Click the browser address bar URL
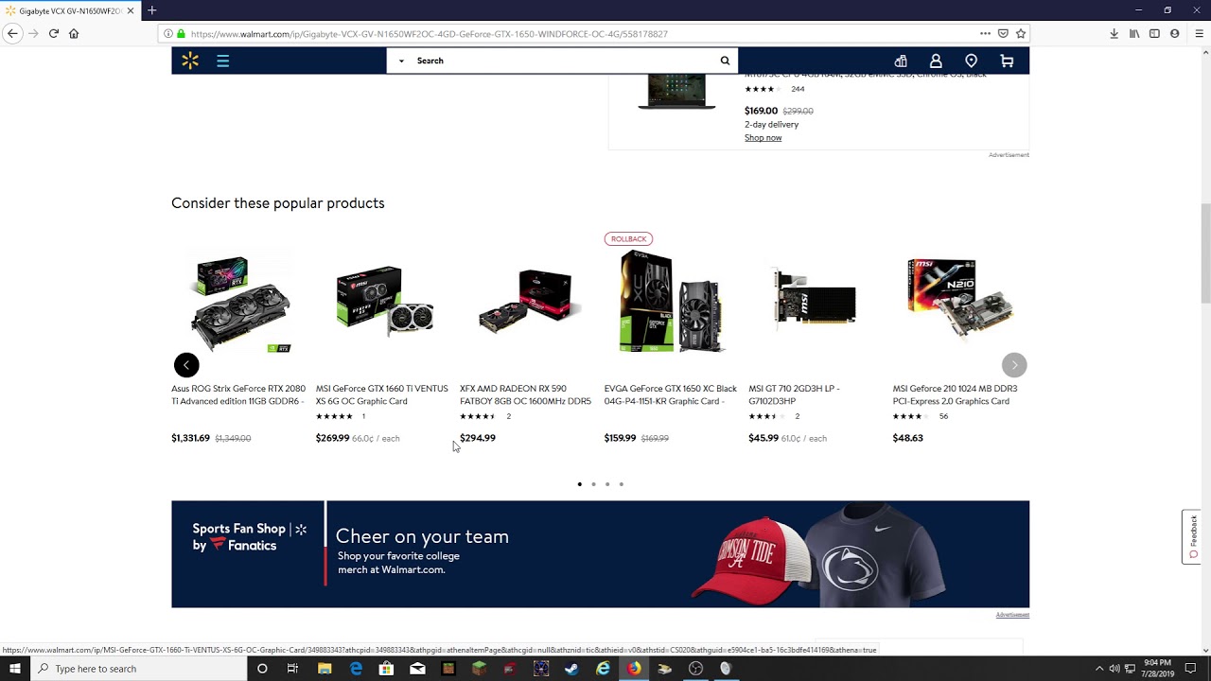The image size is (1211, 681). click(429, 33)
